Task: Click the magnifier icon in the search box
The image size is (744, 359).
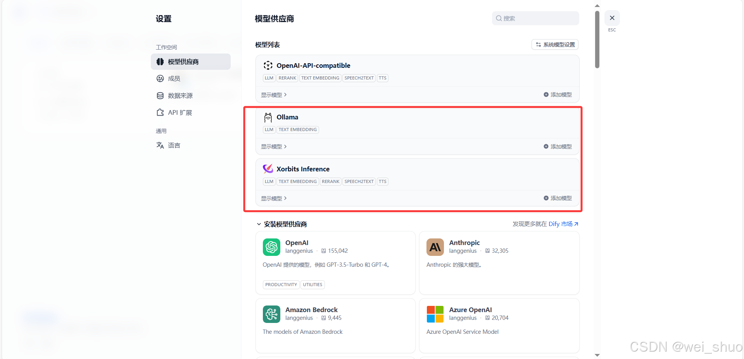Action: 499,18
